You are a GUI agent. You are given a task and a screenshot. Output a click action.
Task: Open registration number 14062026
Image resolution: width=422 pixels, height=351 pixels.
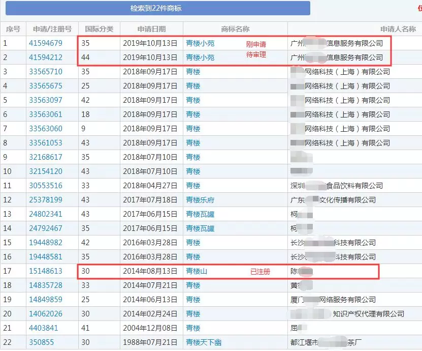[46, 314]
